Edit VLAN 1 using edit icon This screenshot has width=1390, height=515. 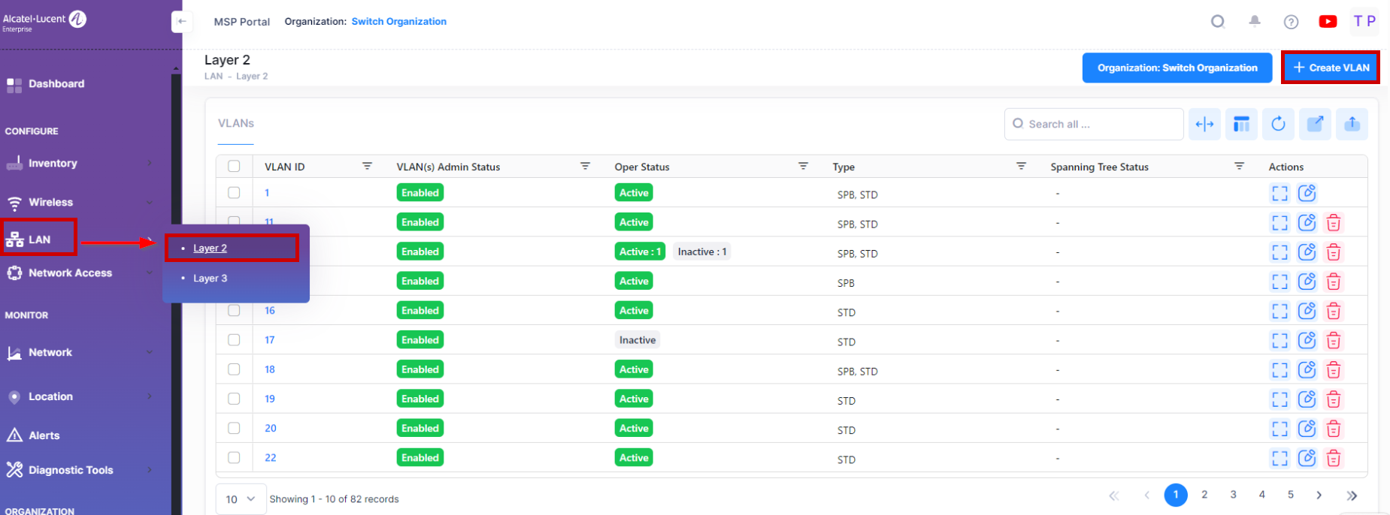coord(1307,193)
